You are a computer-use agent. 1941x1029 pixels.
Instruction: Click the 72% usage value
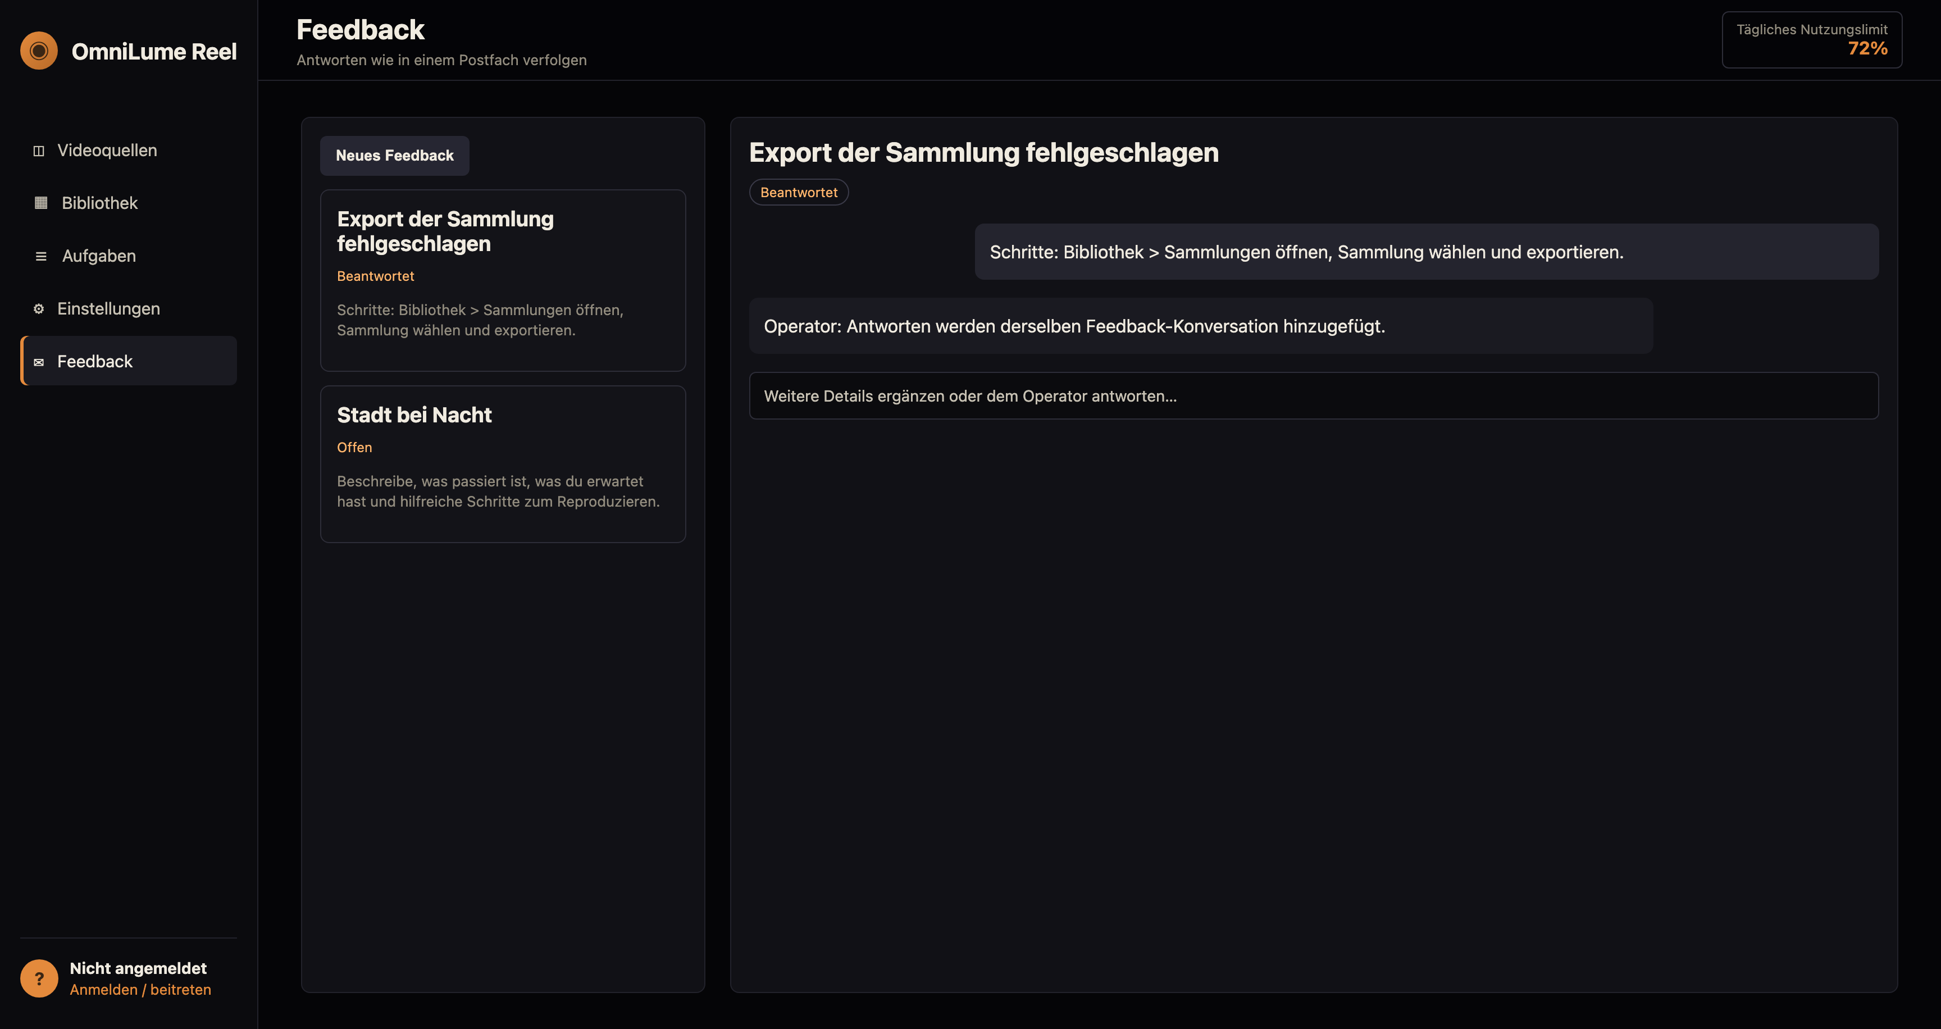[x=1867, y=49]
